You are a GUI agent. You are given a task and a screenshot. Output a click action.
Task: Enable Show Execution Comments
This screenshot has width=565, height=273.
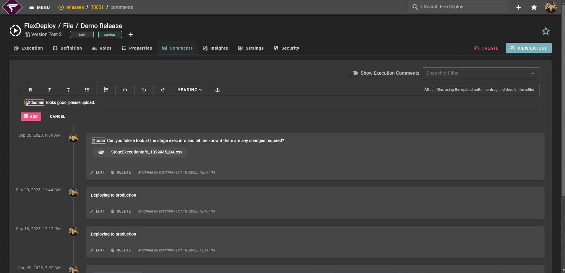354,73
